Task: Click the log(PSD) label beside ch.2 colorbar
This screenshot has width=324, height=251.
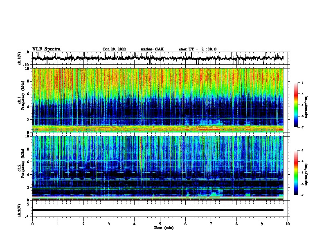Action: point(306,174)
